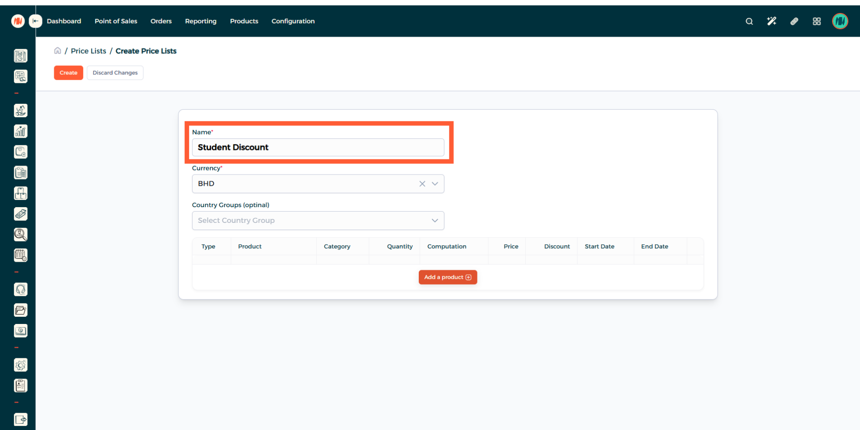
Task: Click the bar chart growth icon in the sidebar
Action: [21, 131]
